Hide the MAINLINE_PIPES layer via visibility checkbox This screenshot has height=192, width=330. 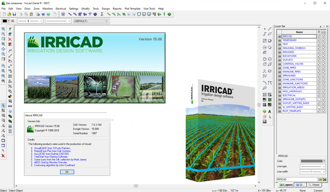click(x=319, y=72)
